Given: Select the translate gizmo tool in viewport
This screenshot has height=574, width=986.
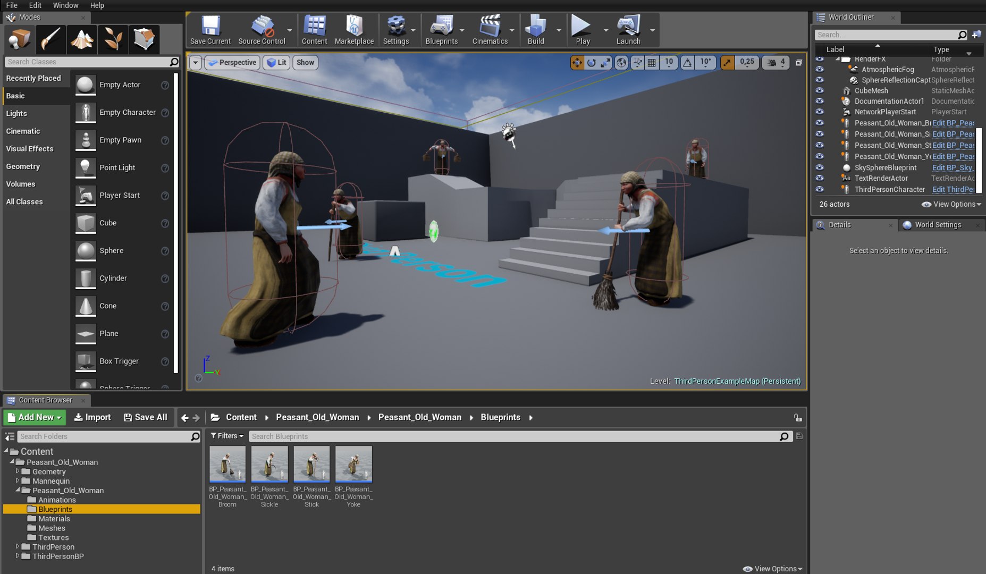Looking at the screenshot, I should [577, 63].
